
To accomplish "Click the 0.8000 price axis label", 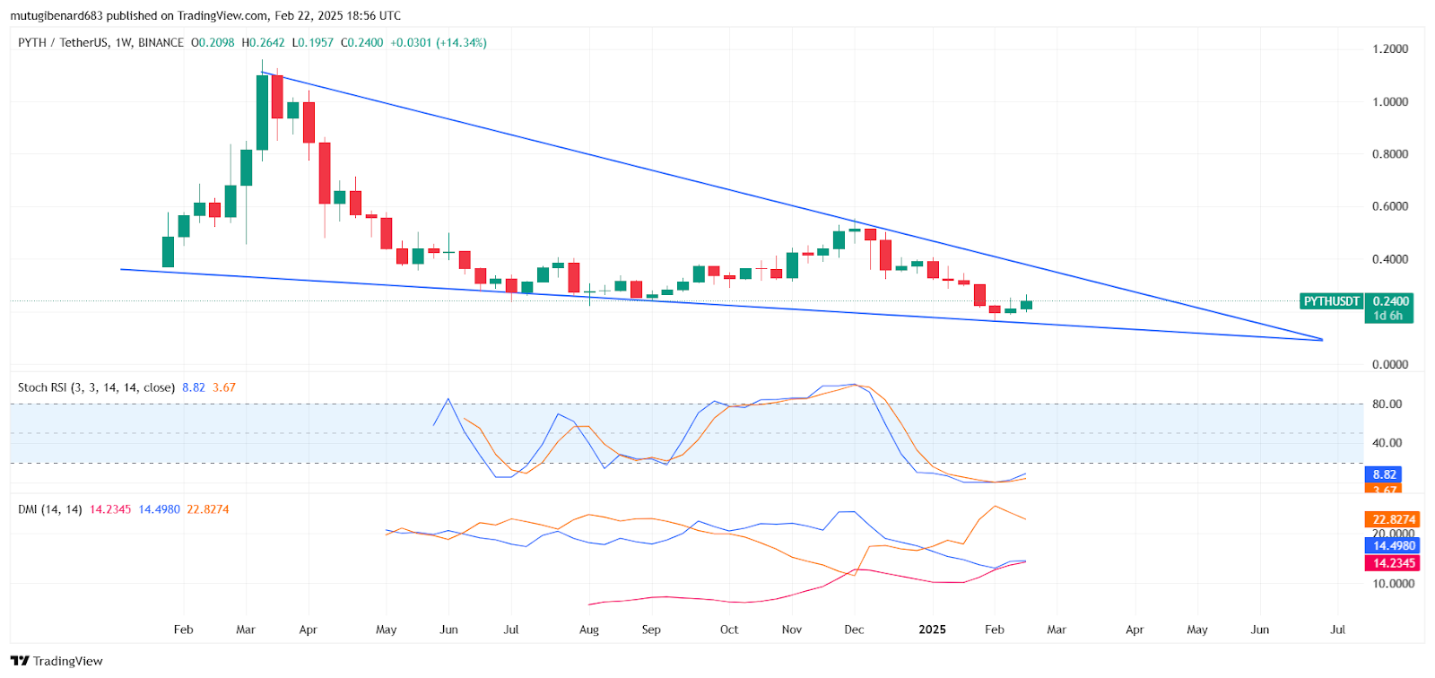I will (1390, 154).
